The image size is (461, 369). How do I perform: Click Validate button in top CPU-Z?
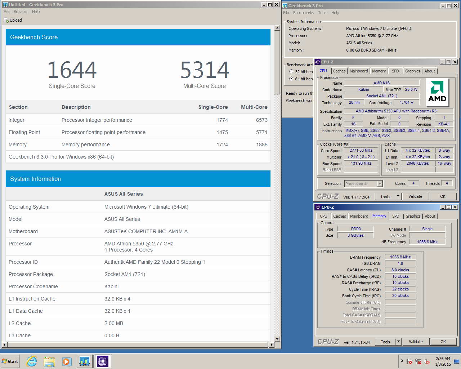[x=415, y=196]
